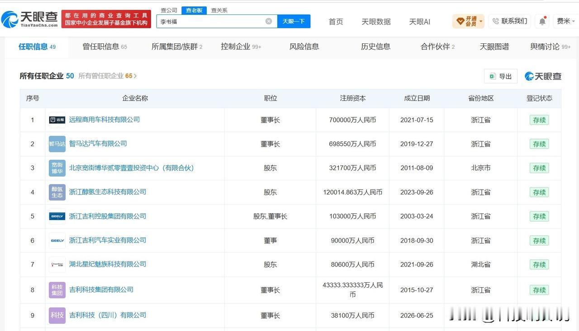Click logo icon beside 湖北星纪魅族科技

point(57,265)
